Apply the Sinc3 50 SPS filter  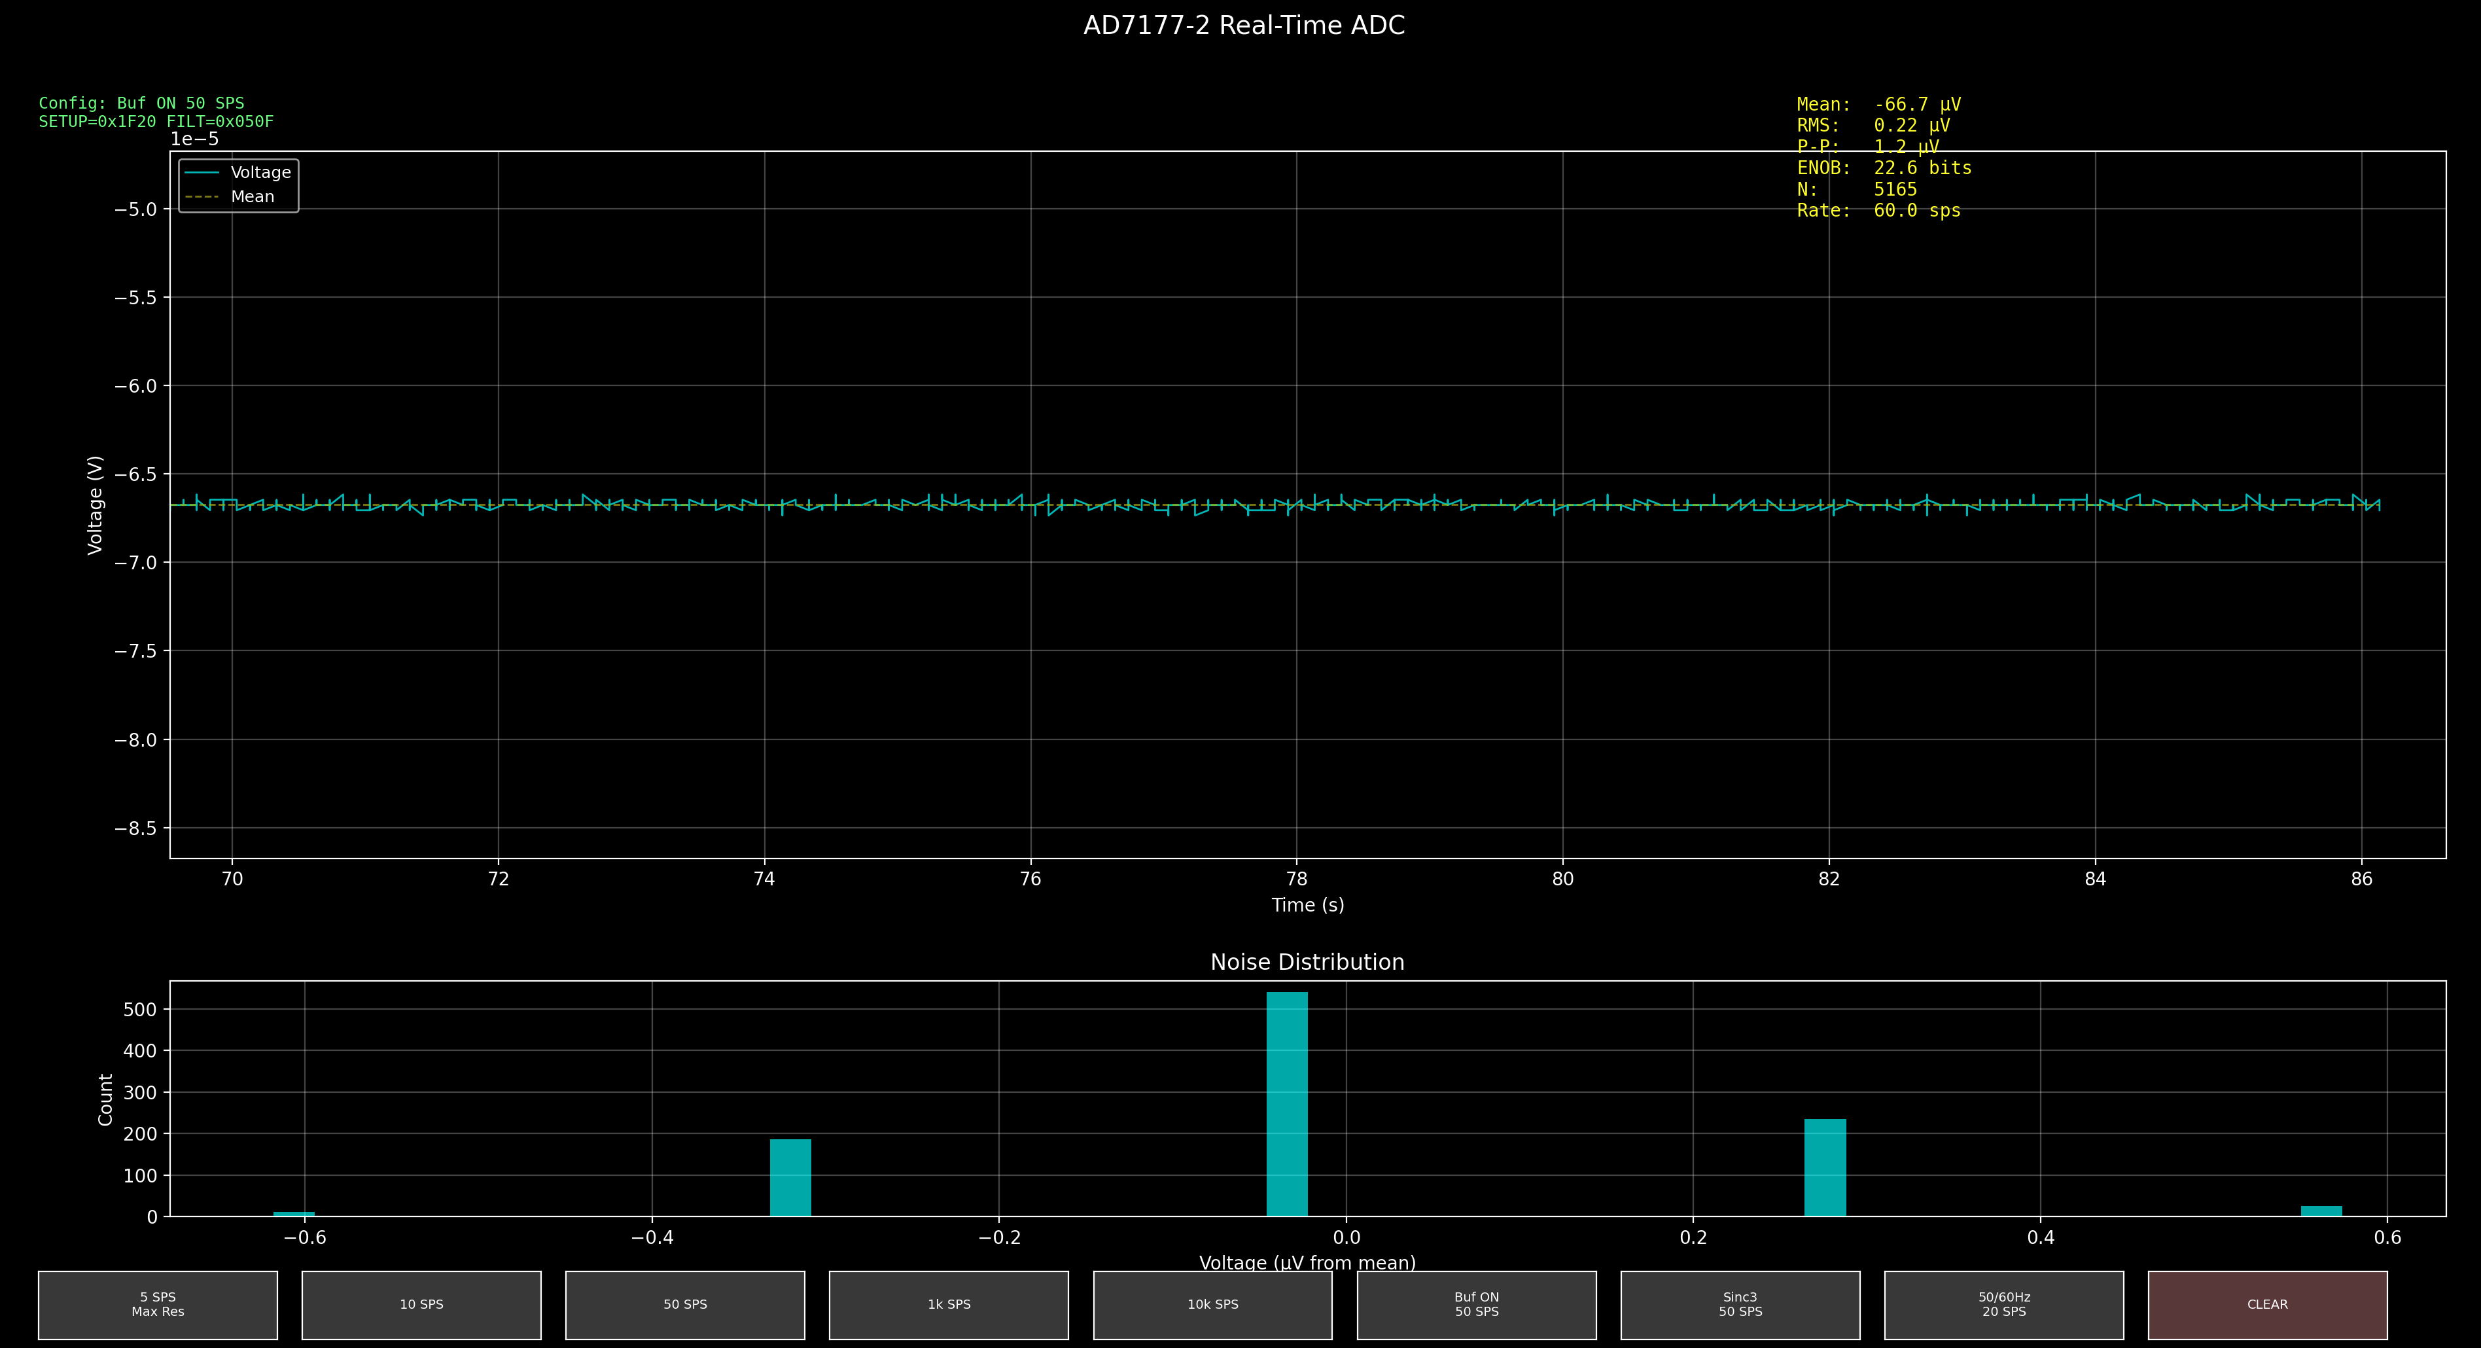click(1740, 1305)
